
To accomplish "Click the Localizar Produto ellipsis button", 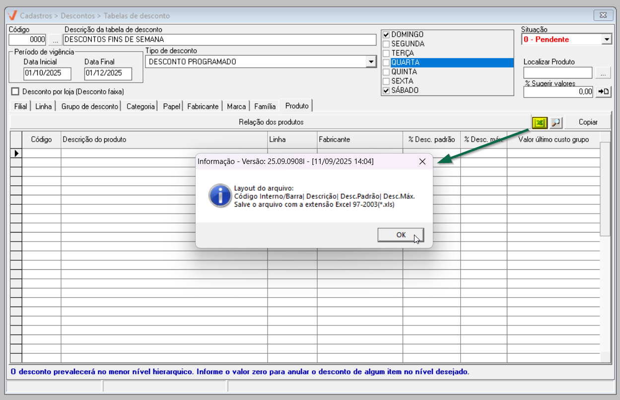I will click(x=603, y=73).
